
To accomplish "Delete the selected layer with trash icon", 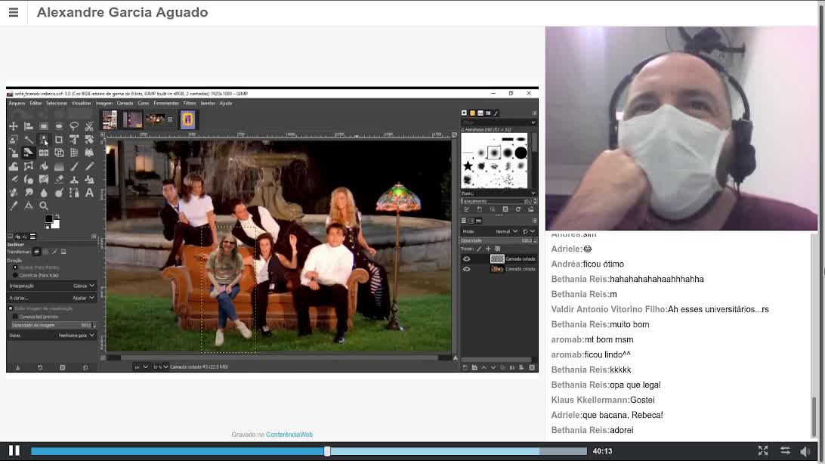I will tap(531, 367).
